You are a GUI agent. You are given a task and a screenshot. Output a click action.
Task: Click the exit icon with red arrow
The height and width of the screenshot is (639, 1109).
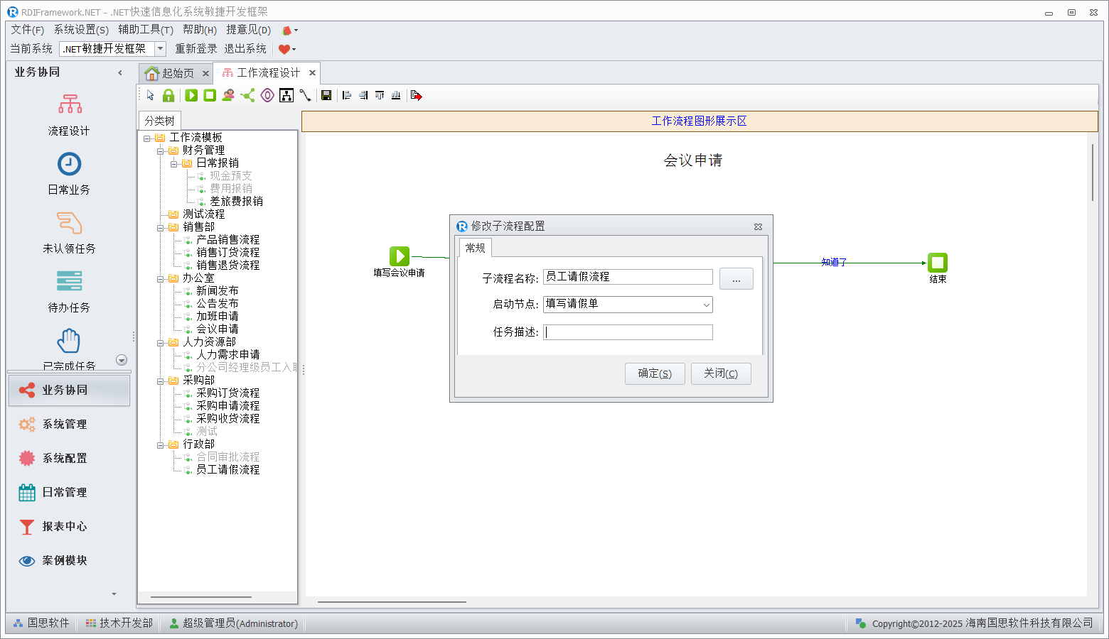(417, 95)
